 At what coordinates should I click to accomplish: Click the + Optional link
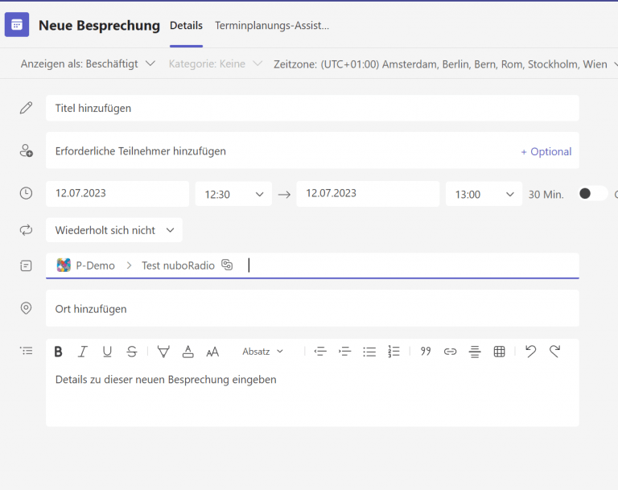tap(546, 151)
